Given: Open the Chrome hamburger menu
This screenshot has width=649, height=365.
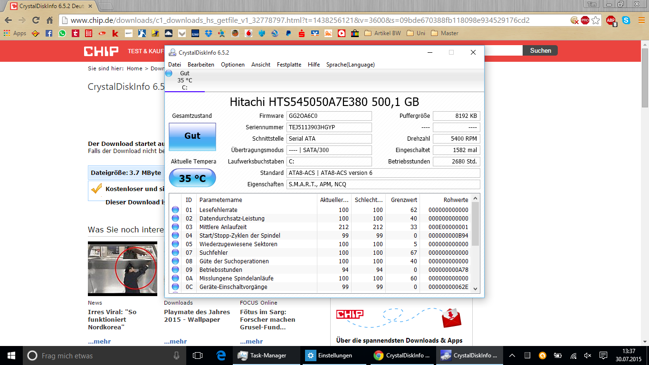Looking at the screenshot, I should click(640, 20).
